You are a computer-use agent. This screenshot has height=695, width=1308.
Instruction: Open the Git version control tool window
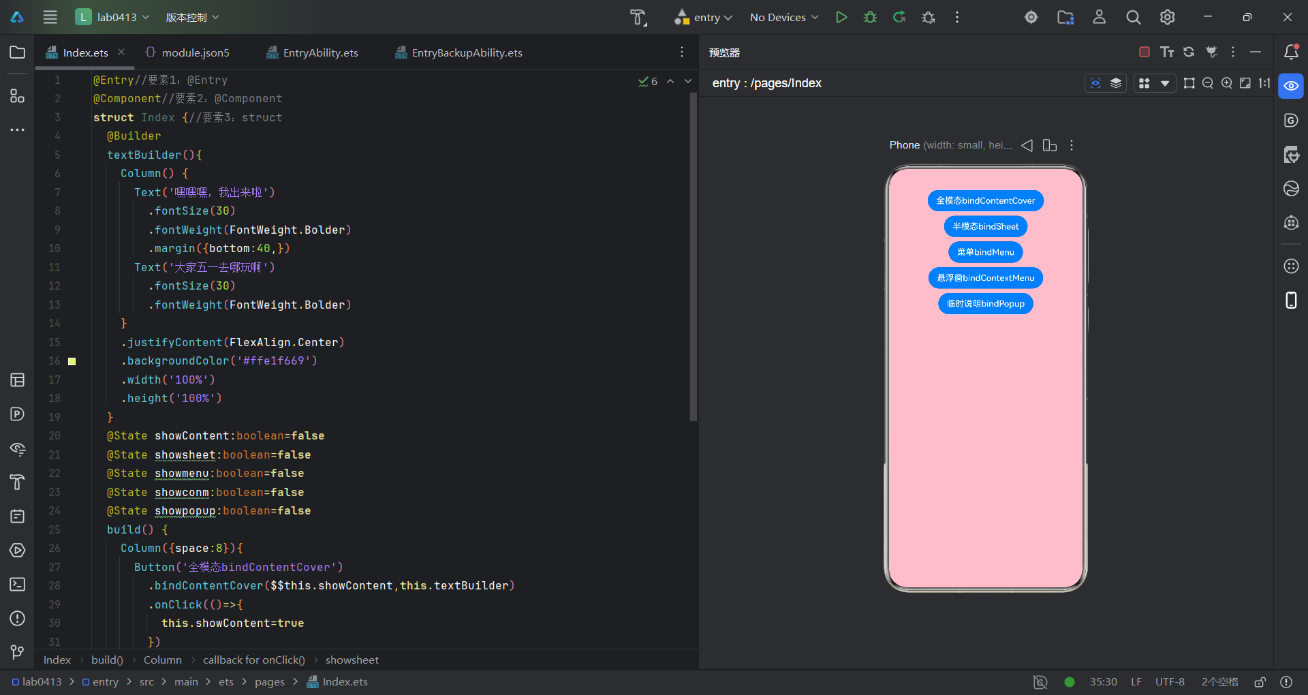tap(18, 653)
